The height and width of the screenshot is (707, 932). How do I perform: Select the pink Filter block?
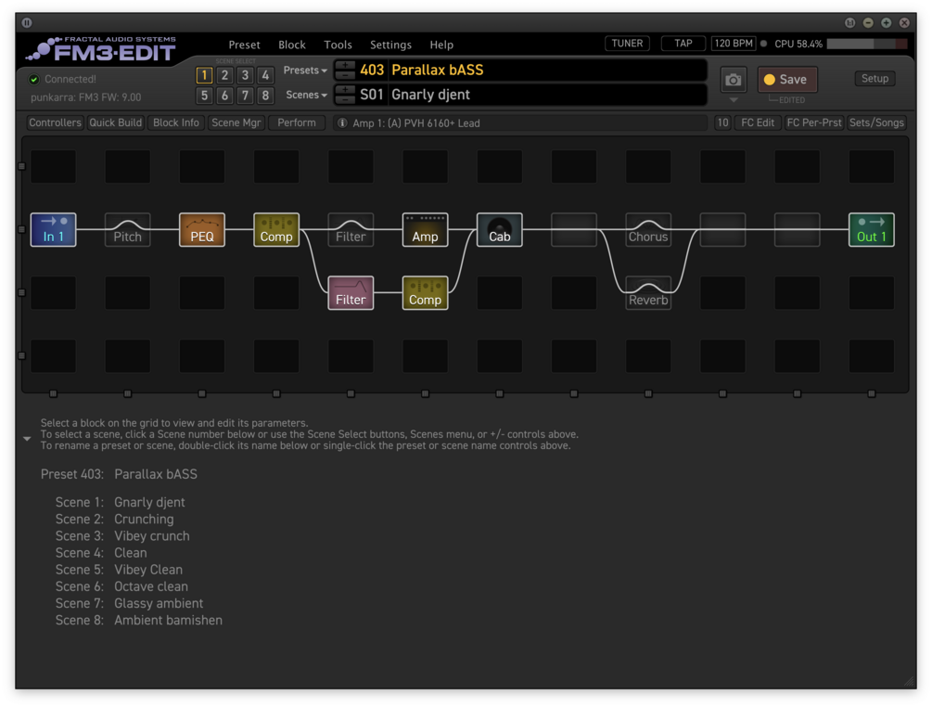tap(351, 293)
